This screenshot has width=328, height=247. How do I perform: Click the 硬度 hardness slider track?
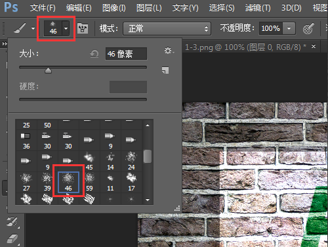coord(83,100)
